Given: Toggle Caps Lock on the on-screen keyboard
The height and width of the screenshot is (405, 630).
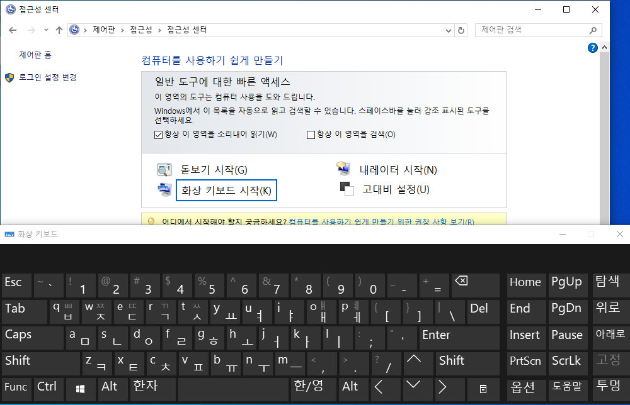Looking at the screenshot, I should click(x=33, y=337).
